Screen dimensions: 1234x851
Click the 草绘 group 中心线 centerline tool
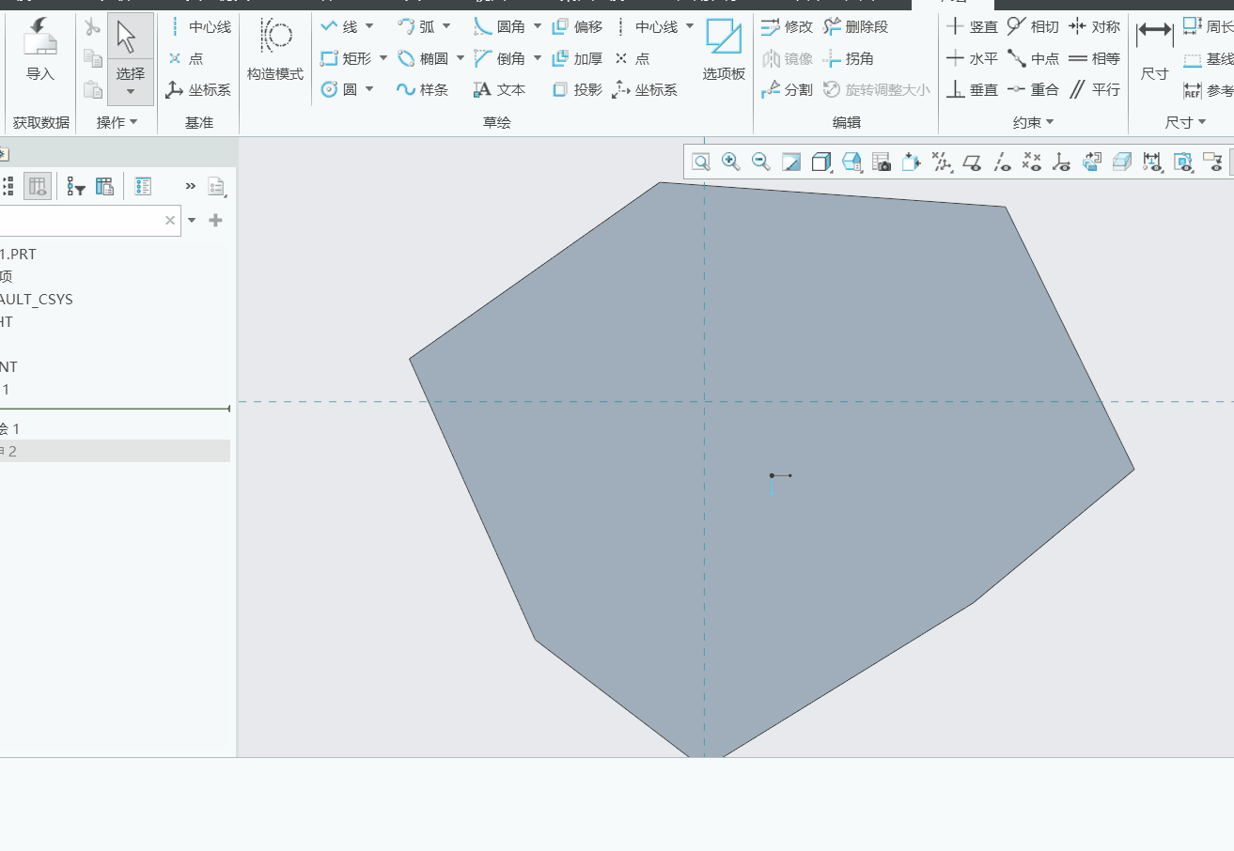coord(646,26)
